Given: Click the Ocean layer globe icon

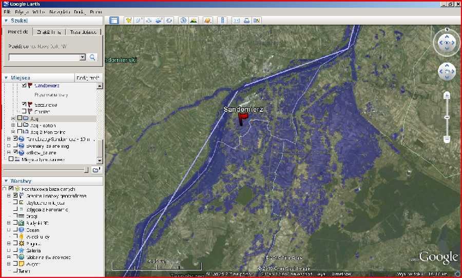Looking at the screenshot, I should click(22, 230).
